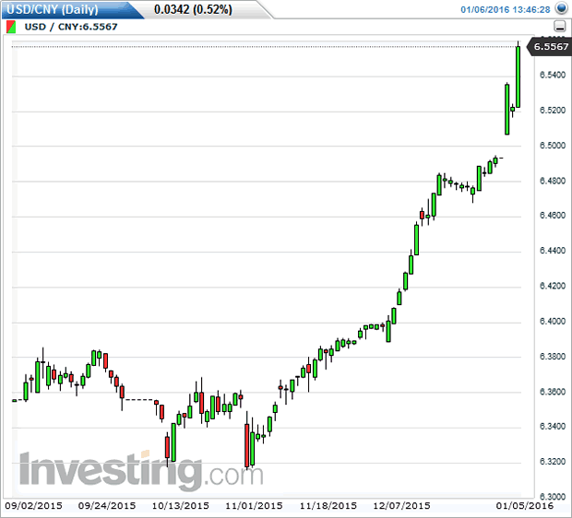The image size is (572, 518).
Task: Click the 6.4000 price axis label
Action: 553,321
